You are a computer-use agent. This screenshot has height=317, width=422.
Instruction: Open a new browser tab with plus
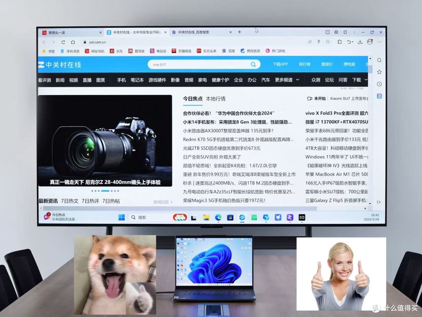pyautogui.click(x=240, y=32)
